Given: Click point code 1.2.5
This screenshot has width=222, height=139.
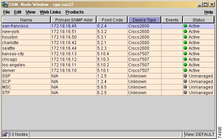Looking at the screenshot, I should click(102, 76).
